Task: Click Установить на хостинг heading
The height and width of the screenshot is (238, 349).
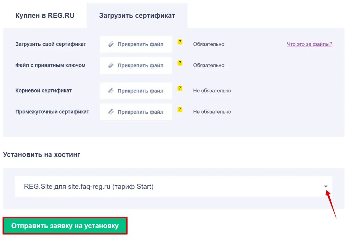Action: coord(42,155)
